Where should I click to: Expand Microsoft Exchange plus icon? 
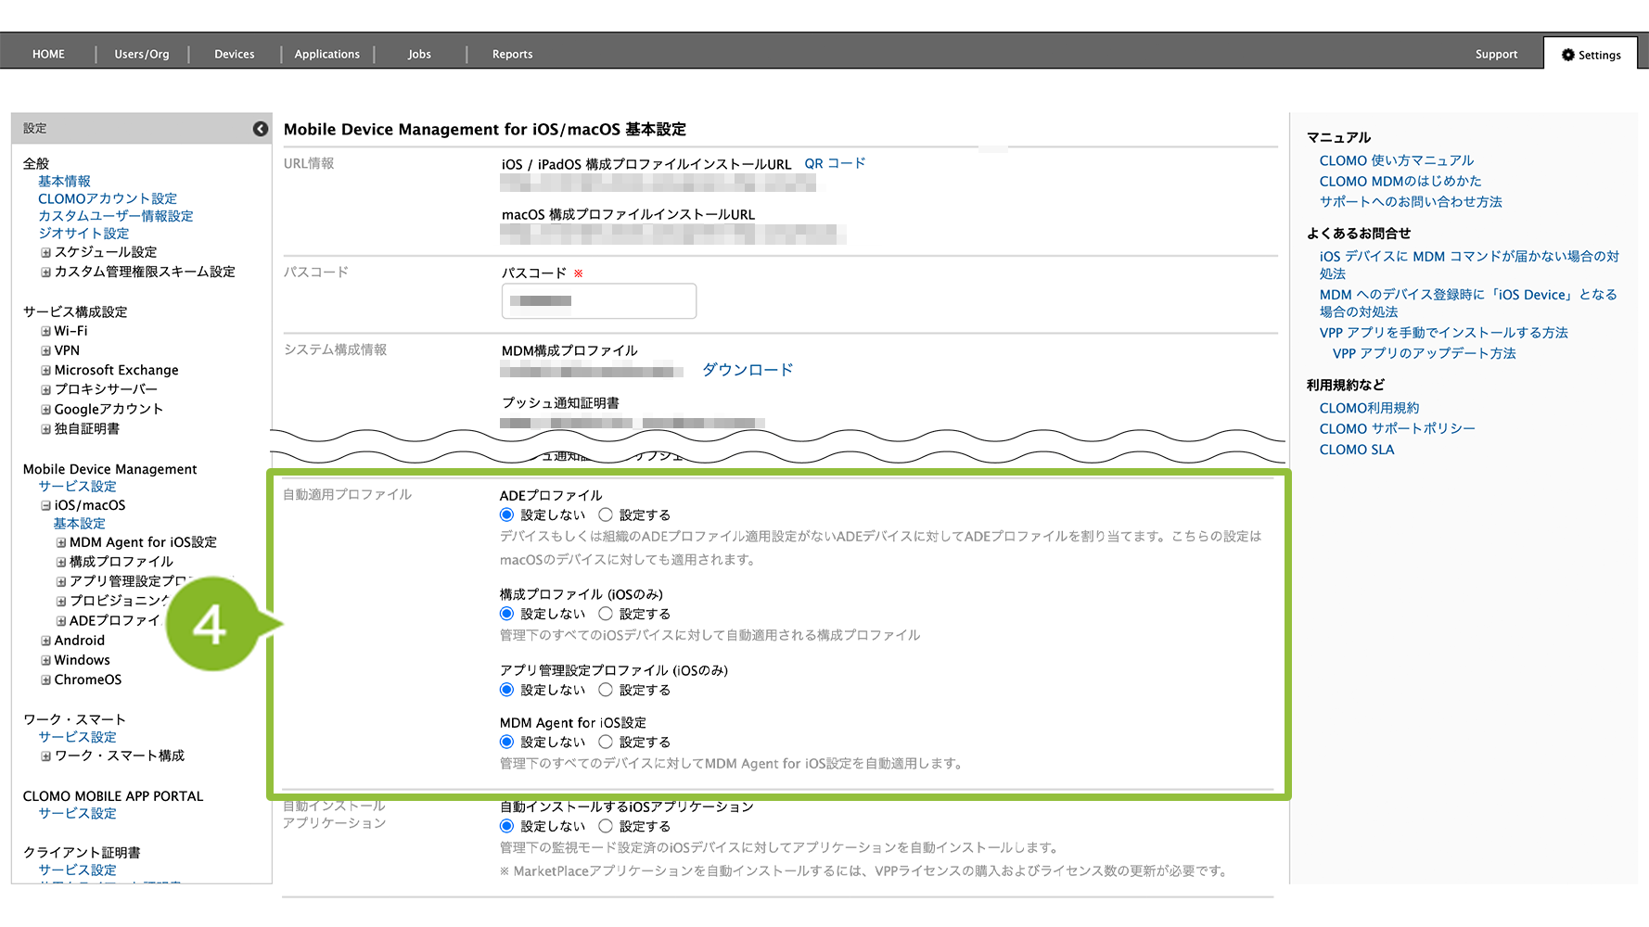(45, 370)
